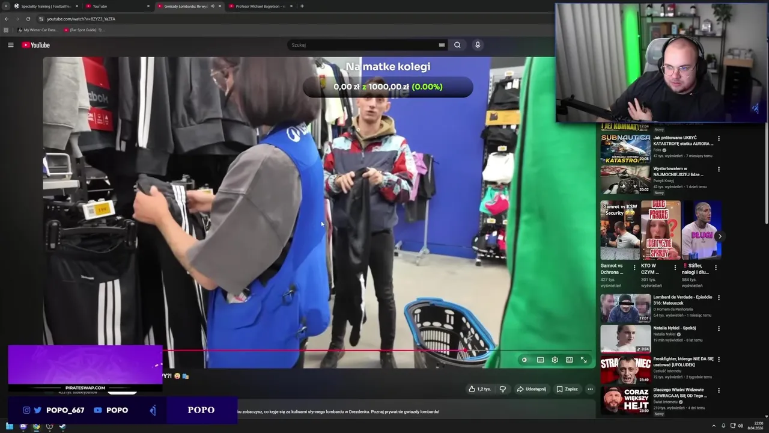
Task: Go back in the browser
Action: pos(7,19)
